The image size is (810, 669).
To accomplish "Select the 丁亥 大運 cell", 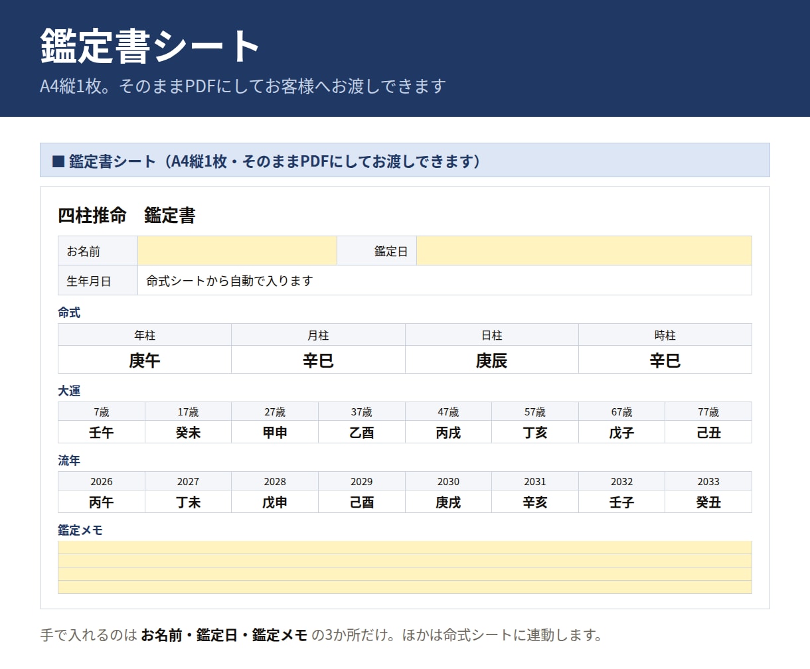I will click(x=535, y=432).
